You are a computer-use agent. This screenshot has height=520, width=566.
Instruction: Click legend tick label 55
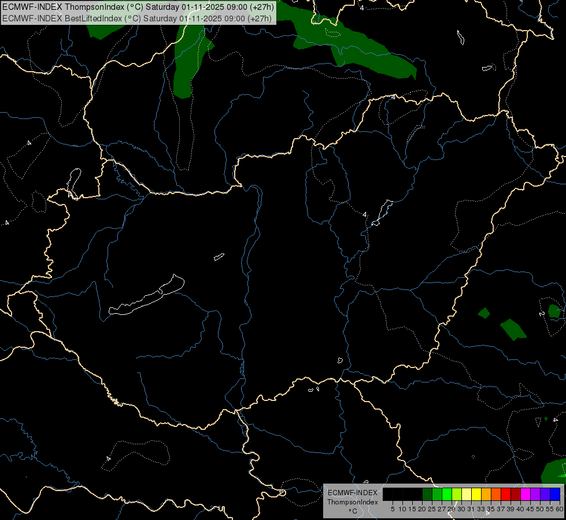pos(550,509)
